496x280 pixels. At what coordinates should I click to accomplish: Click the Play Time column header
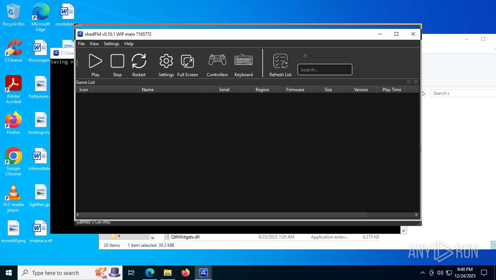tap(392, 90)
